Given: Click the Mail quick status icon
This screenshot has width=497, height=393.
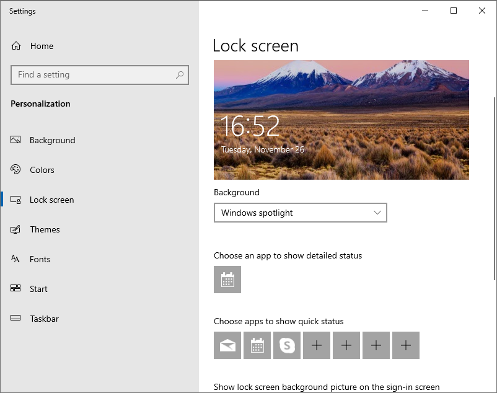Looking at the screenshot, I should pyautogui.click(x=227, y=345).
